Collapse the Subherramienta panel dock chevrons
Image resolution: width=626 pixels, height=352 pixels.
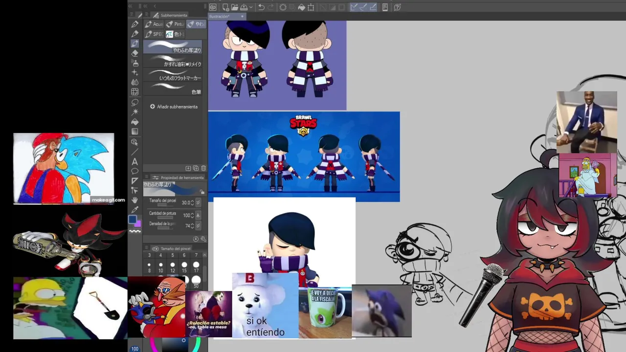(x=145, y=6)
